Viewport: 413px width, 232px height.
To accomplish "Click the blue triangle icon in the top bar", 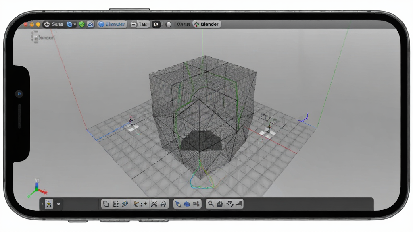I will pyautogui.click(x=90, y=25).
